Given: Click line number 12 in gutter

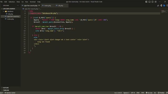Looking at the screenshot, I should pyautogui.click(x=24, y=35).
